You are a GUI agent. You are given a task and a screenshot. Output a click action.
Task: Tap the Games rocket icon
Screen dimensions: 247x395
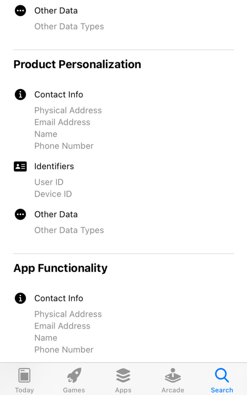(74, 376)
